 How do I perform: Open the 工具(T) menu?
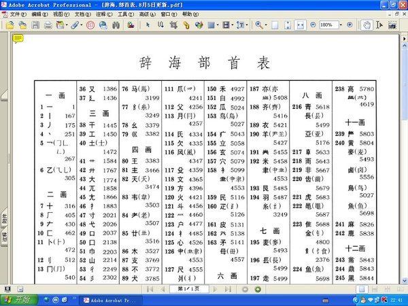click(124, 14)
